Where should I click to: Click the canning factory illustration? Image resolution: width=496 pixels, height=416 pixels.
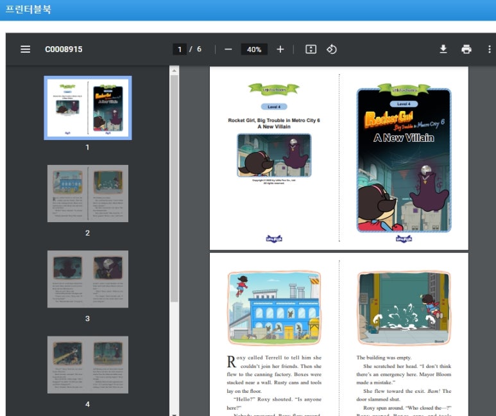274,308
